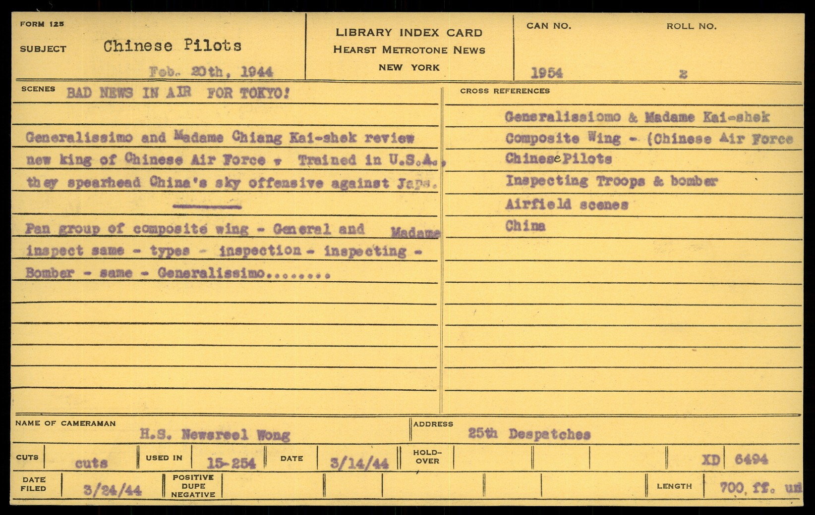The image size is (815, 515).
Task: Select the address '25th Despatches'
Action: 529,434
